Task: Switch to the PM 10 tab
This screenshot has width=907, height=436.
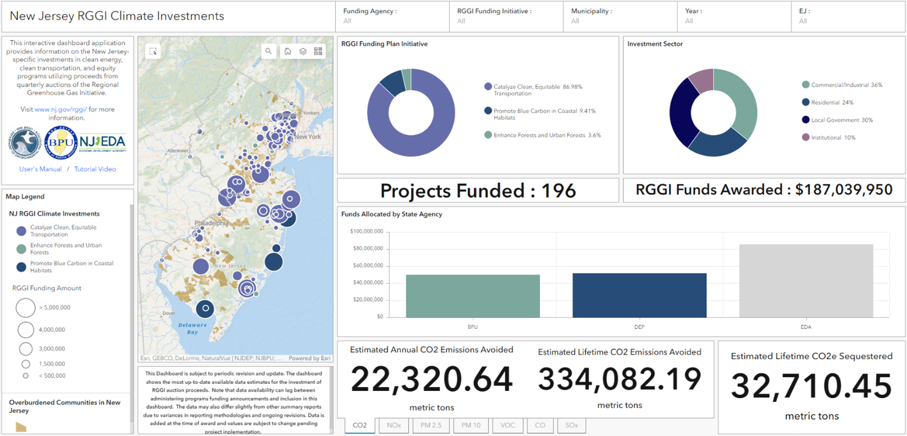Action: point(471,426)
